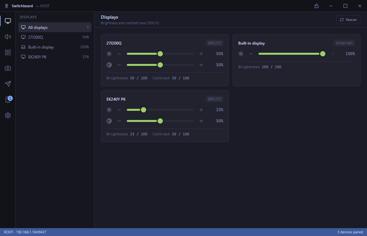Select 27I200Q in the displays list
The height and width of the screenshot is (236, 367).
point(55,37)
